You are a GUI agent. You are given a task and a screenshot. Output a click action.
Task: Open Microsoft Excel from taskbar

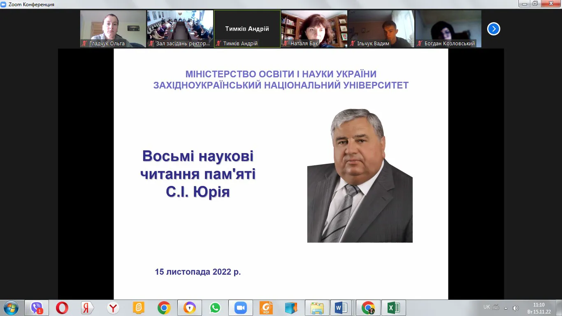pyautogui.click(x=394, y=308)
